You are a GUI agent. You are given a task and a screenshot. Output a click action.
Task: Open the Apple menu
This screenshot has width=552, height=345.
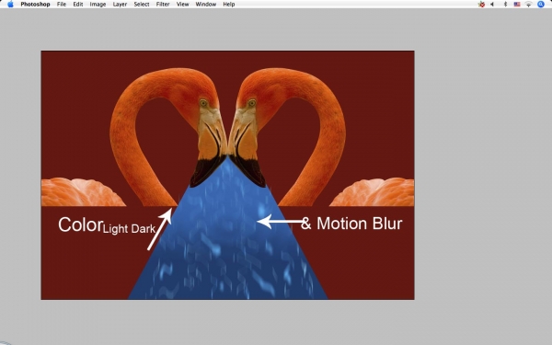10,5
